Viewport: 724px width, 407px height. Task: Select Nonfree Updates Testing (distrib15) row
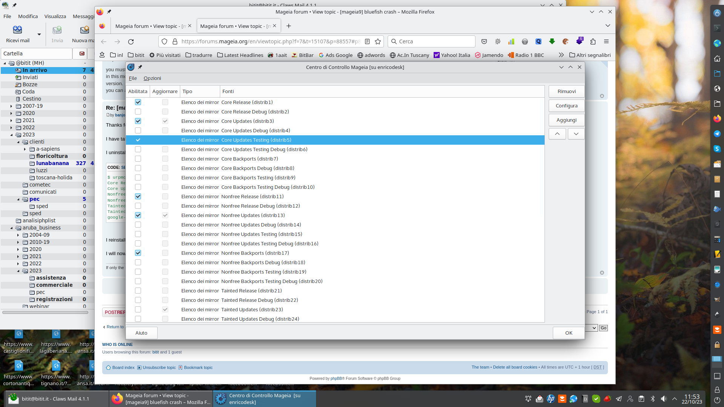click(x=335, y=234)
